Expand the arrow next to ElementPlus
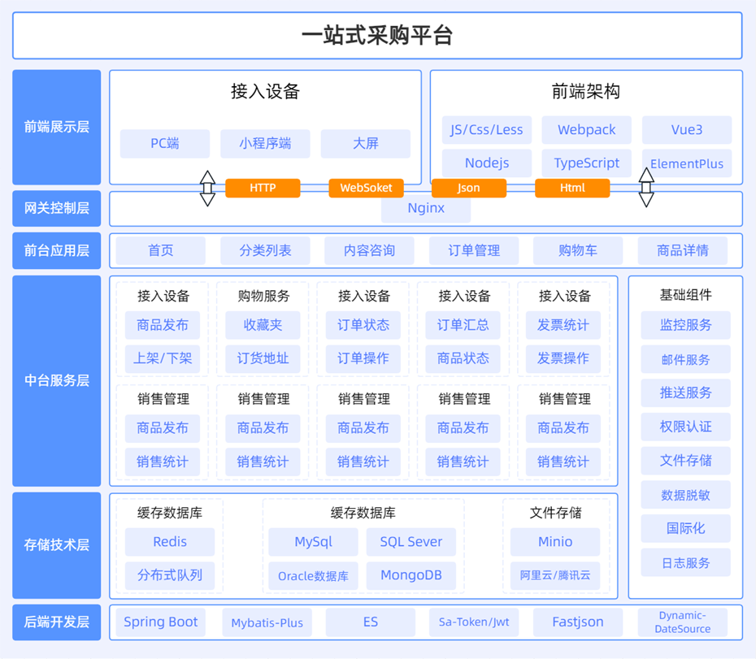This screenshot has height=659, width=756. pos(646,188)
